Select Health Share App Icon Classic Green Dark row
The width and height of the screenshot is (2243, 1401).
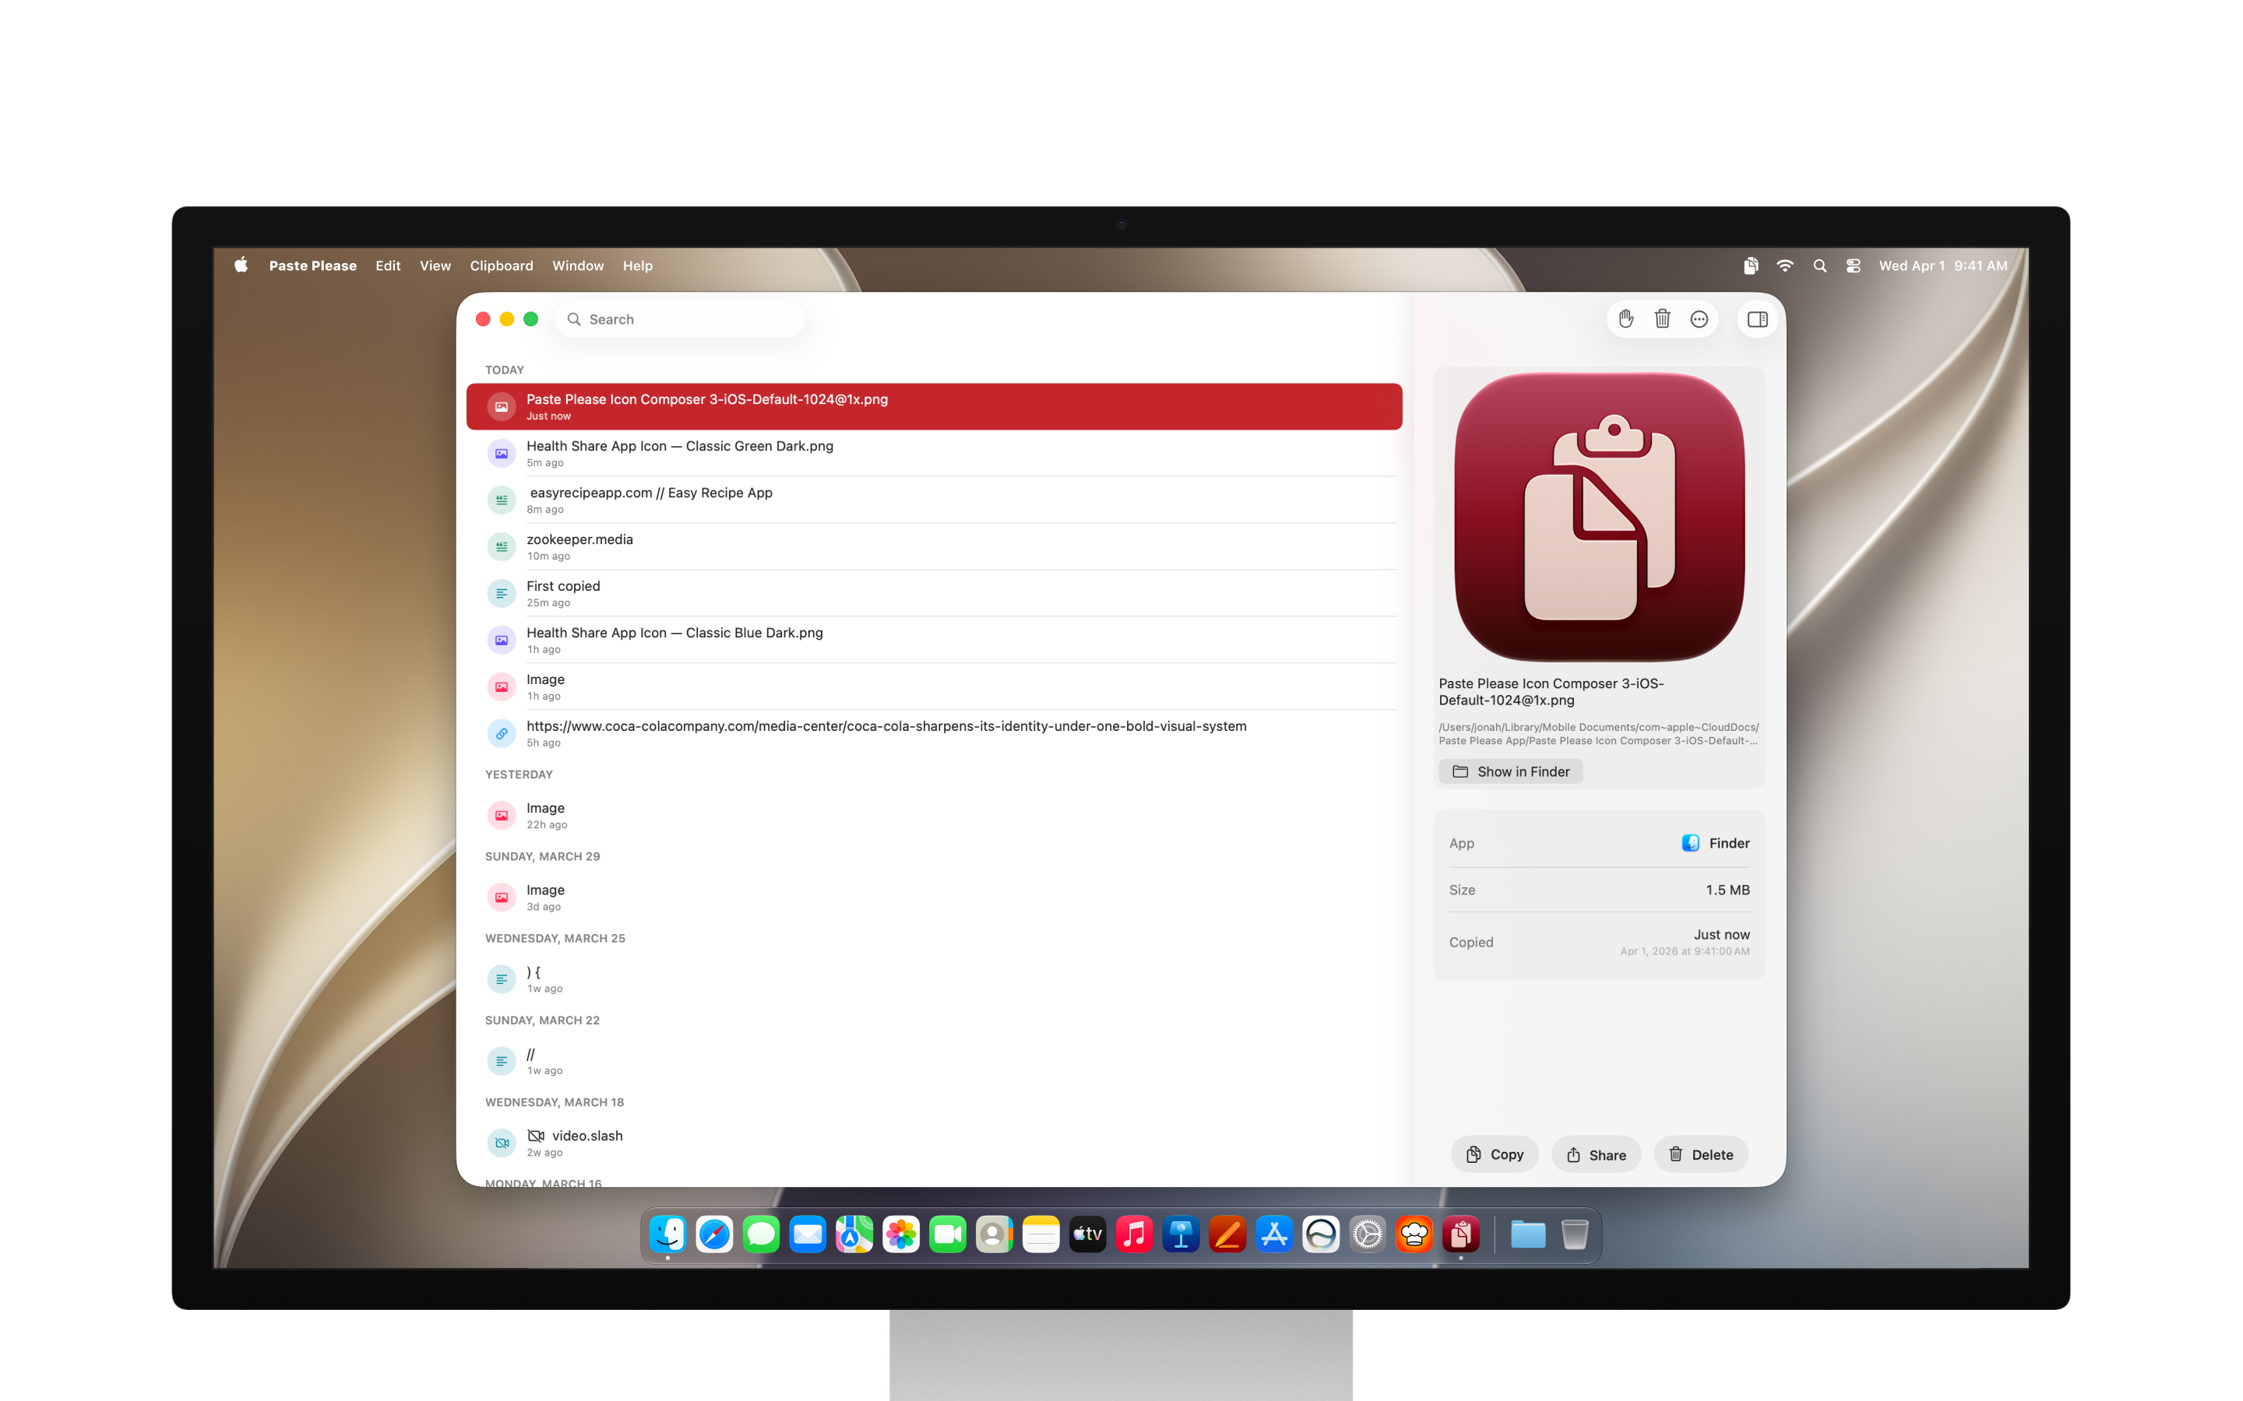[935, 453]
